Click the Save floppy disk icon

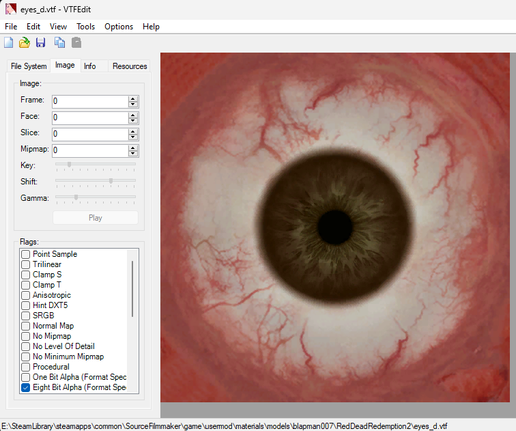40,43
